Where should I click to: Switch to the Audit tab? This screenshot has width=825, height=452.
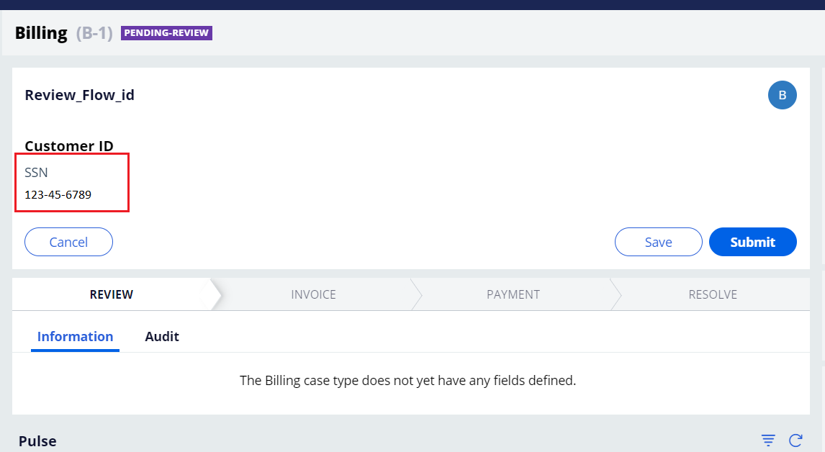162,336
